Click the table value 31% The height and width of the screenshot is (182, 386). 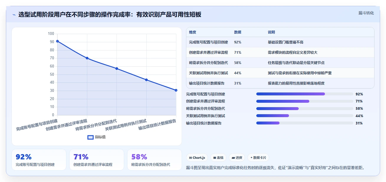pyautogui.click(x=238, y=83)
